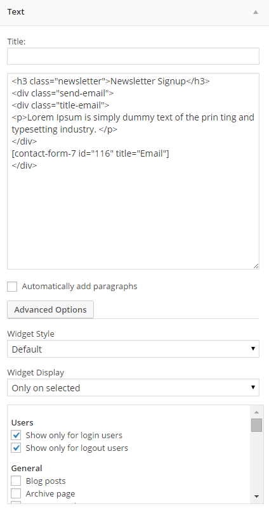This screenshot has width=269, height=513.
Task: Click the scroll down arrow in list
Action: [256, 497]
